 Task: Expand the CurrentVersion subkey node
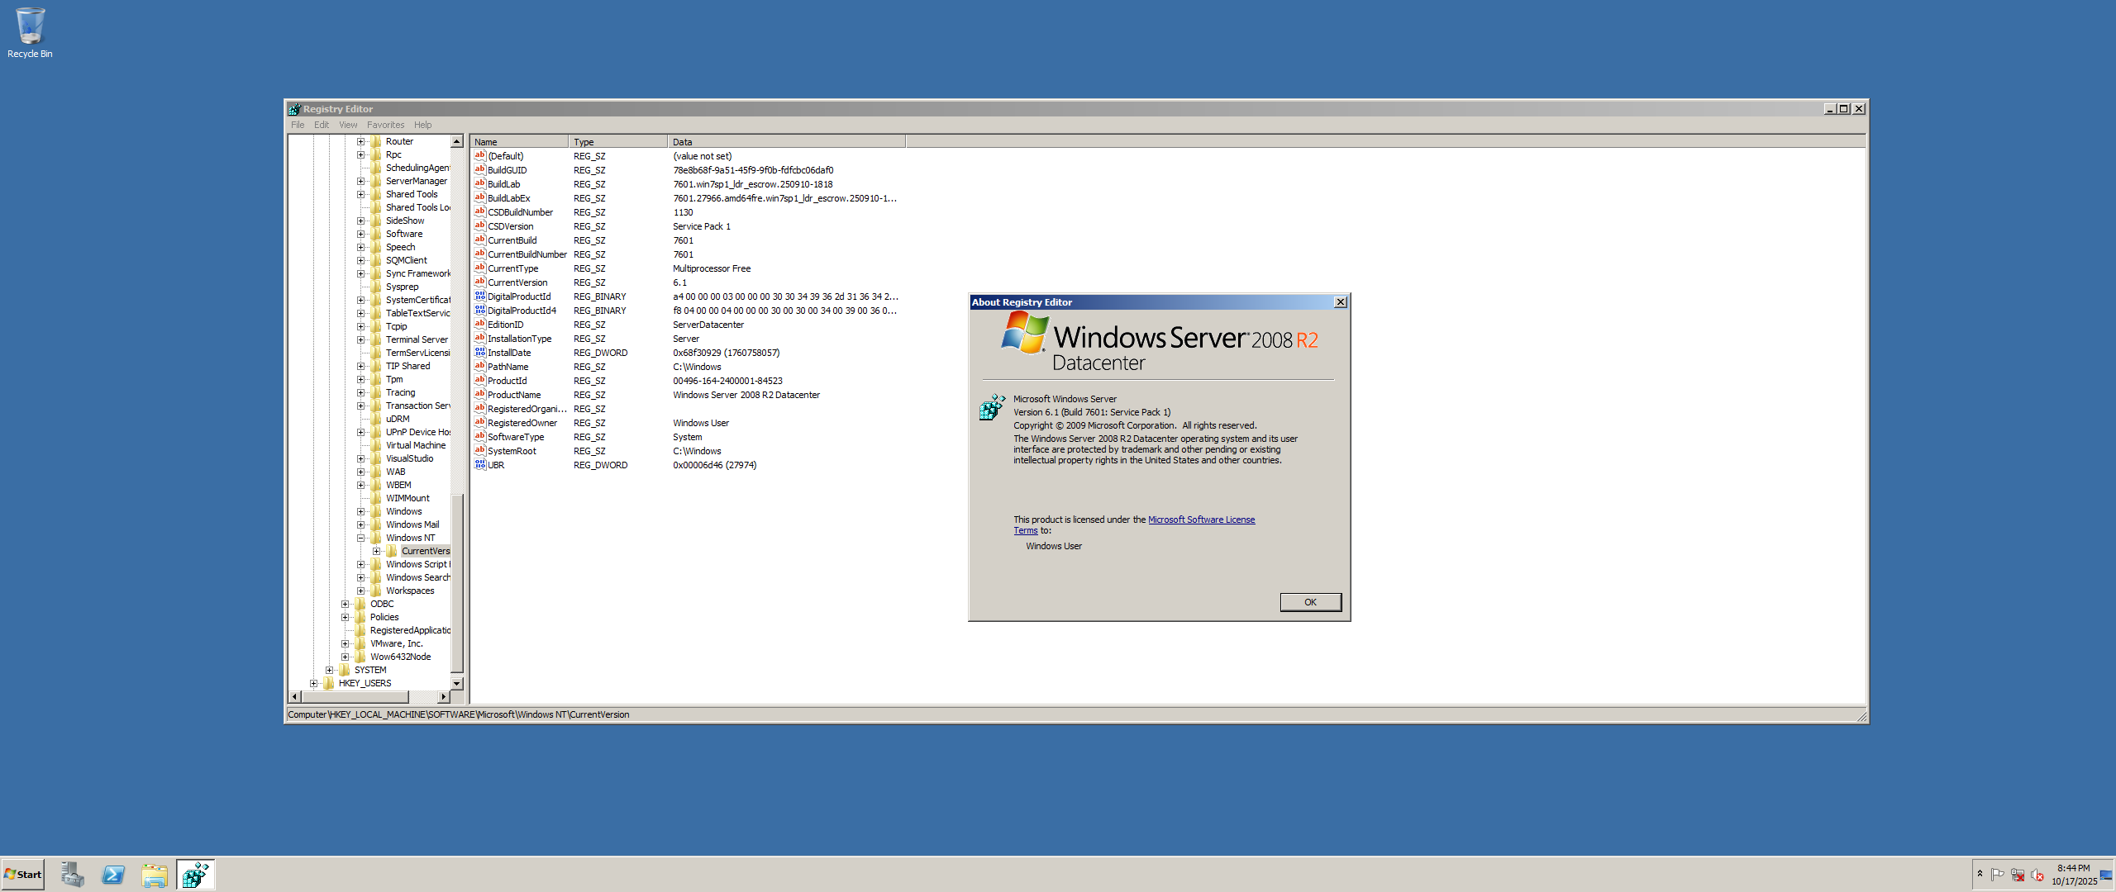pos(376,551)
